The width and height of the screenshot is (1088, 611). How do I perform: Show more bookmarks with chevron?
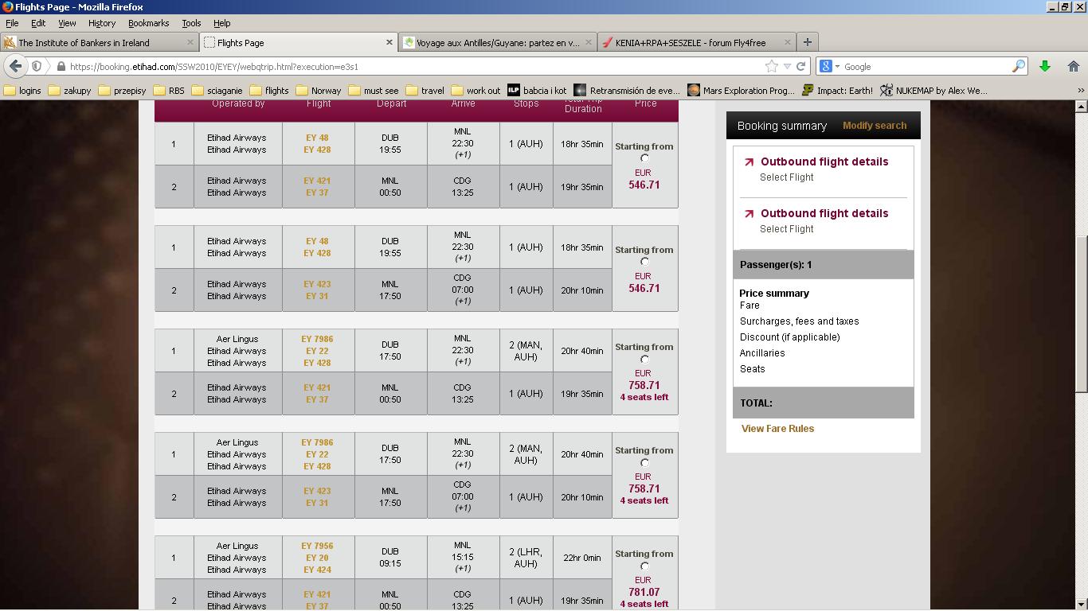point(1080,91)
